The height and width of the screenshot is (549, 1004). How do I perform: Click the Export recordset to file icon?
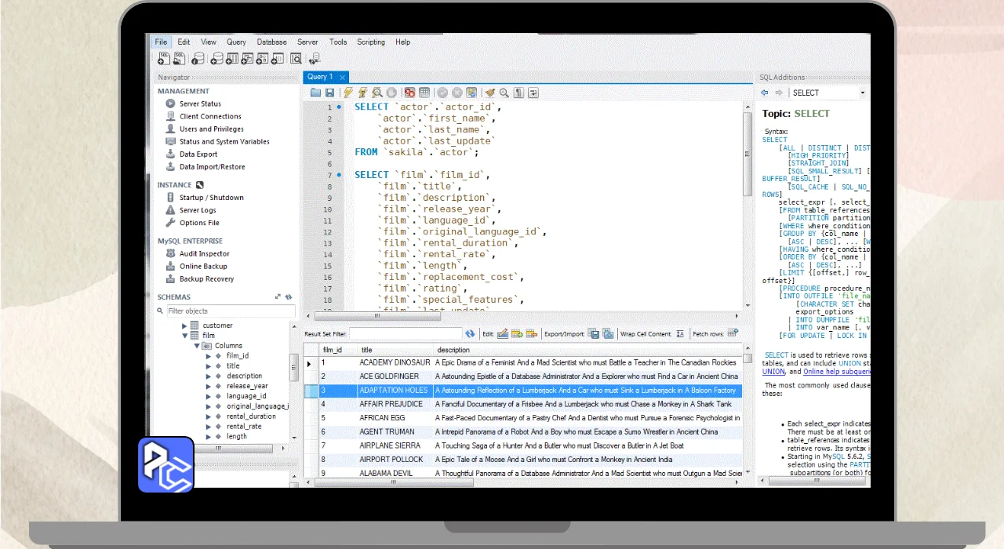coord(594,334)
